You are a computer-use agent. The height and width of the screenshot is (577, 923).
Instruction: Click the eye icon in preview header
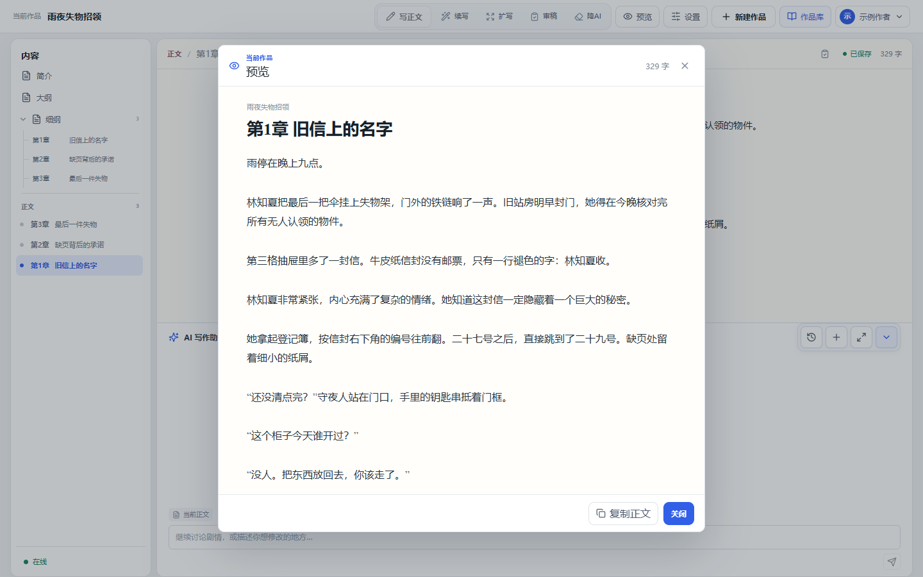[x=234, y=66]
